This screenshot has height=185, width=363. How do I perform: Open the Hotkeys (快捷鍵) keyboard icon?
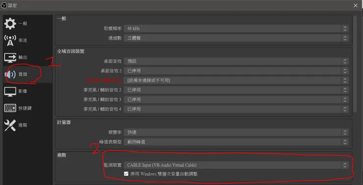point(10,108)
